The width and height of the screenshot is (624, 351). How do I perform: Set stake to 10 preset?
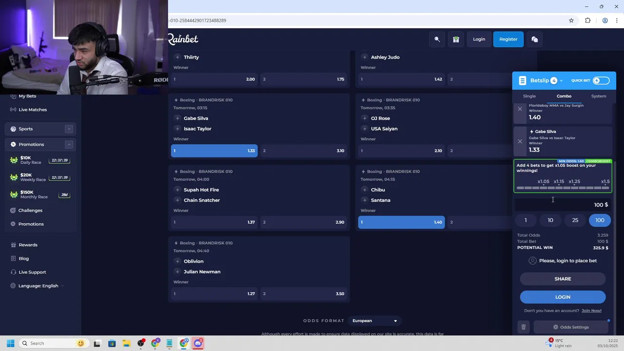point(550,220)
